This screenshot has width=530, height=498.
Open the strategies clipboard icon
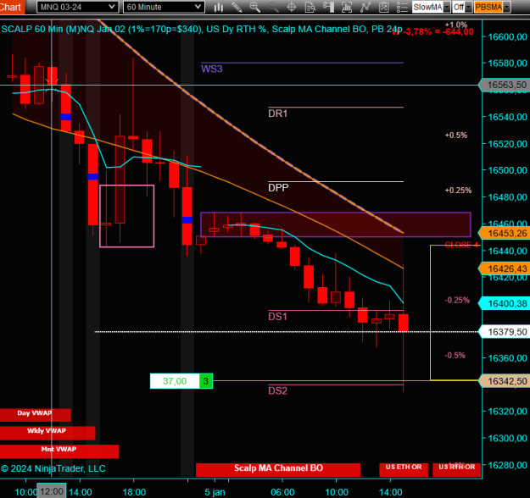coord(383,7)
